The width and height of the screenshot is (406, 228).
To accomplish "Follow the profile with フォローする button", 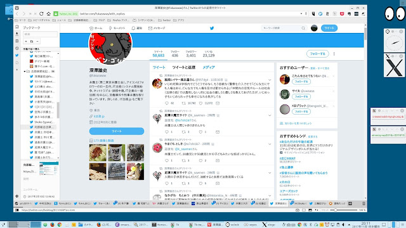I will click(317, 54).
